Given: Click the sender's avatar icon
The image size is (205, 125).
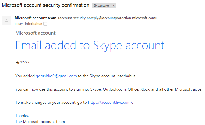Looking at the screenshot, I should tap(6, 21).
